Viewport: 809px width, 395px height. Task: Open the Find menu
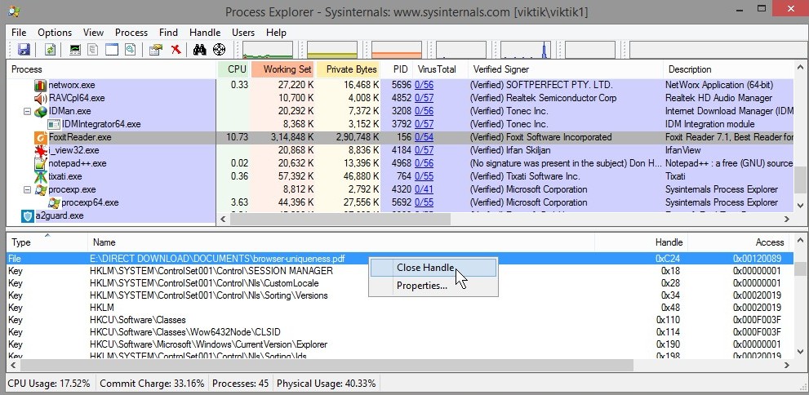click(169, 33)
